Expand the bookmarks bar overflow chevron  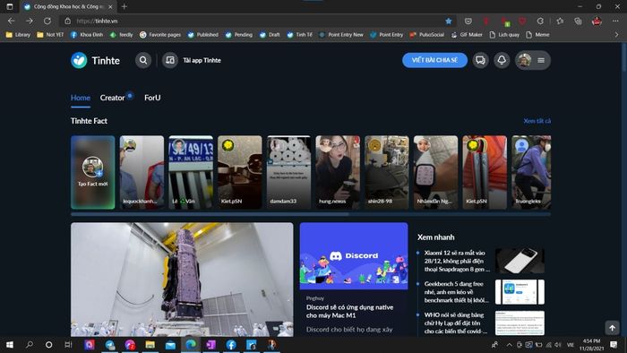616,35
